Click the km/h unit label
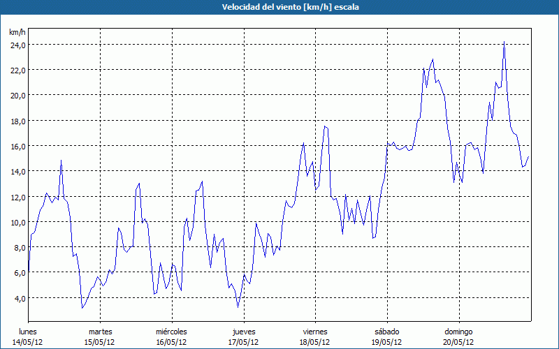The width and height of the screenshot is (559, 349). coord(17,32)
